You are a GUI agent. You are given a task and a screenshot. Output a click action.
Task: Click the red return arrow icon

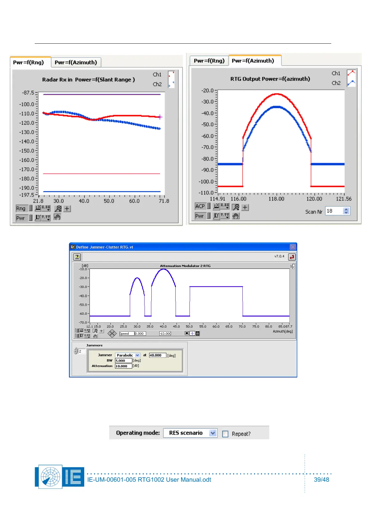292,257
